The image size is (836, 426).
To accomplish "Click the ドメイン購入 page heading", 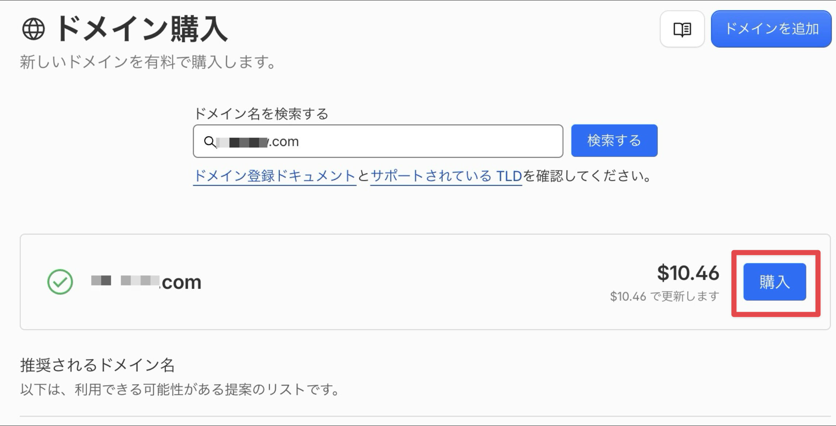I will pos(141,29).
